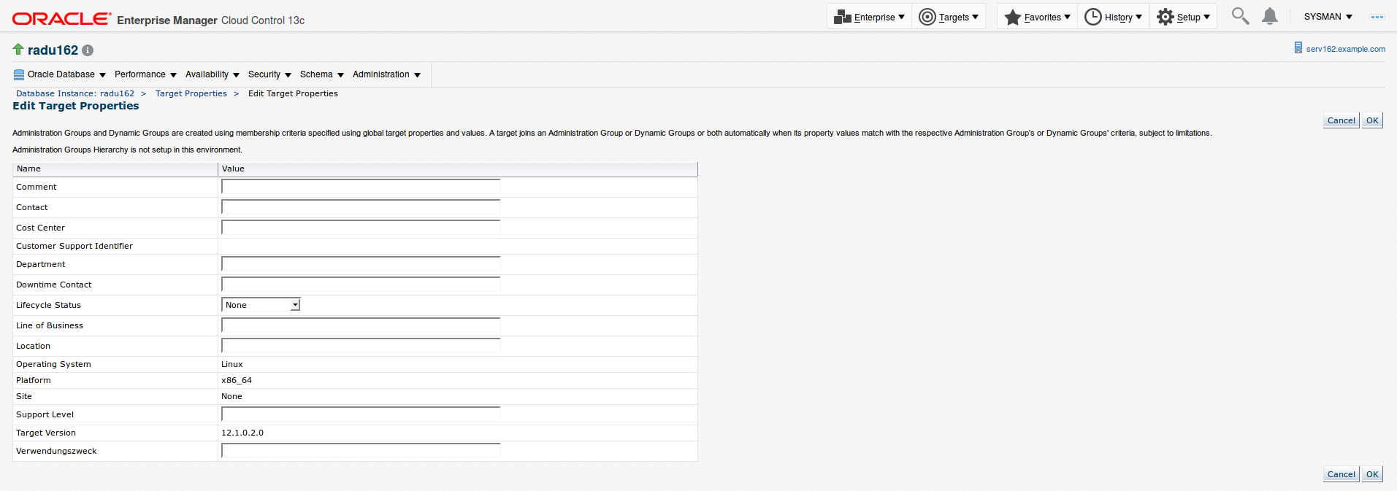Open the Availability menu
The image size is (1397, 491).
tap(212, 74)
